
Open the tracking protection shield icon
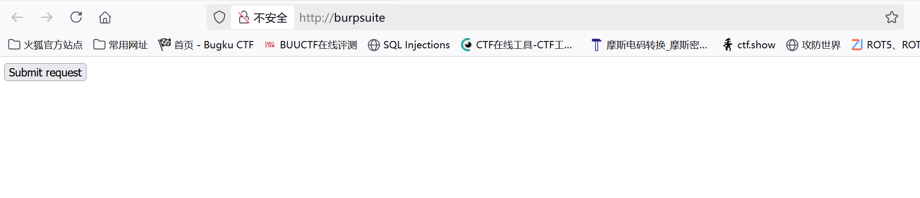coord(219,17)
